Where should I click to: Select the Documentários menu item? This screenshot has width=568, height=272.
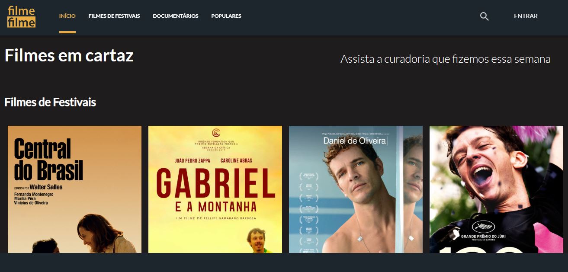pos(176,16)
